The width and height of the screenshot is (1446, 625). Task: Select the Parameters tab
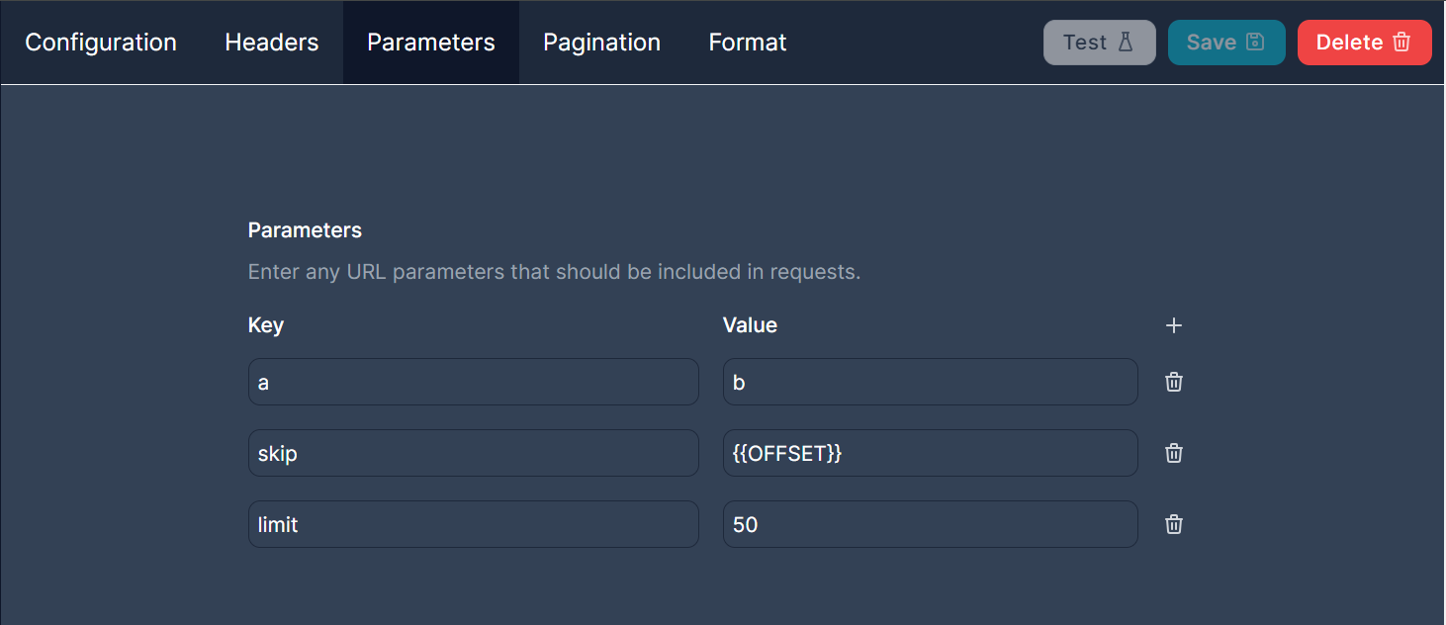[431, 43]
